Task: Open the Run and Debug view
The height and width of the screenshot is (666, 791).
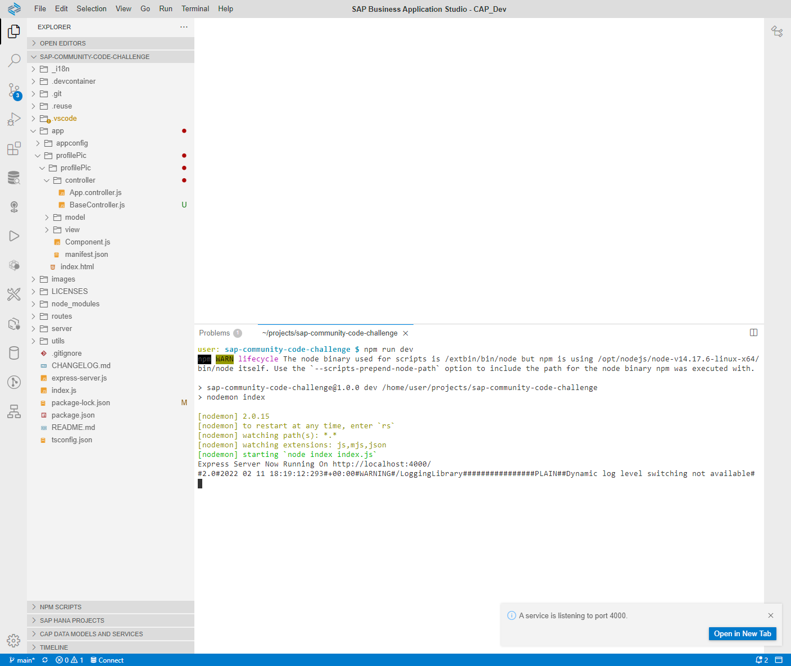Action: (14, 119)
